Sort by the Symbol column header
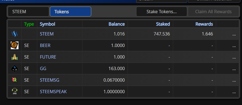Screen dimensions: 242x105 tap(47, 24)
